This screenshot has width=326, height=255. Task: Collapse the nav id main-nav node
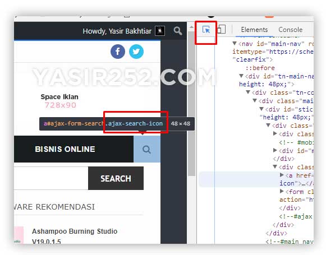click(235, 43)
